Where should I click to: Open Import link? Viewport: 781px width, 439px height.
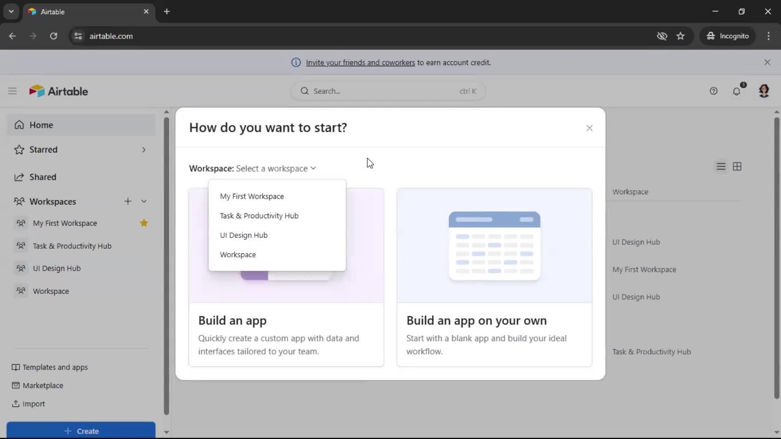click(x=28, y=404)
